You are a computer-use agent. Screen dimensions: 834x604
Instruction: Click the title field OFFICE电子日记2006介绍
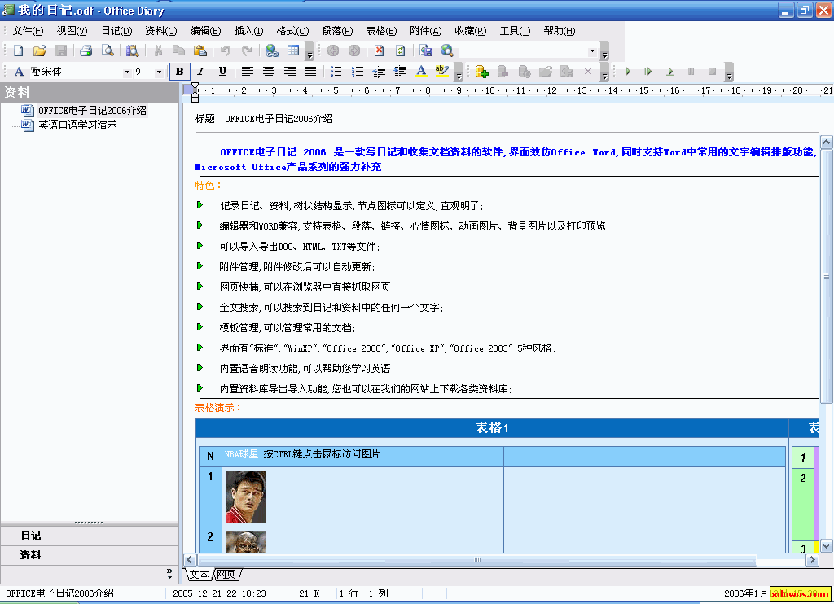pyautogui.click(x=279, y=119)
